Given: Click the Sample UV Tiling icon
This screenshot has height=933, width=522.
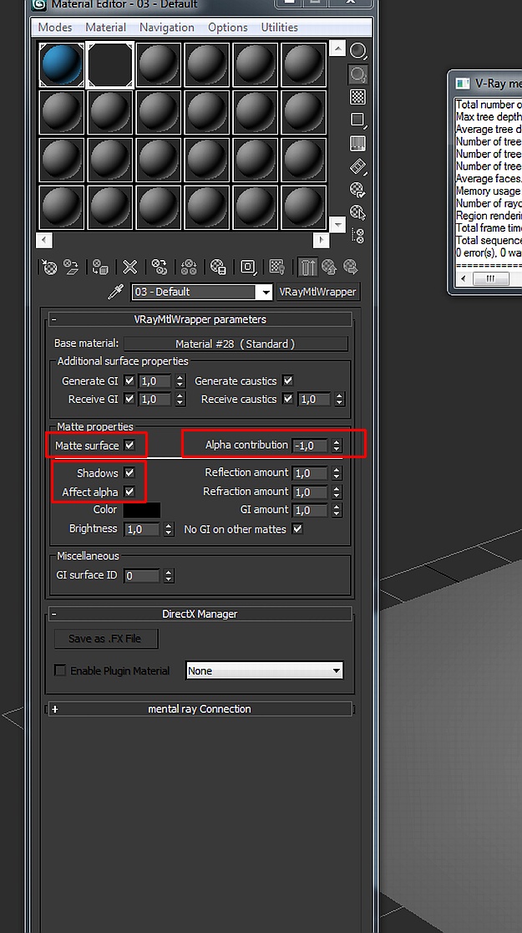Looking at the screenshot, I should click(358, 120).
